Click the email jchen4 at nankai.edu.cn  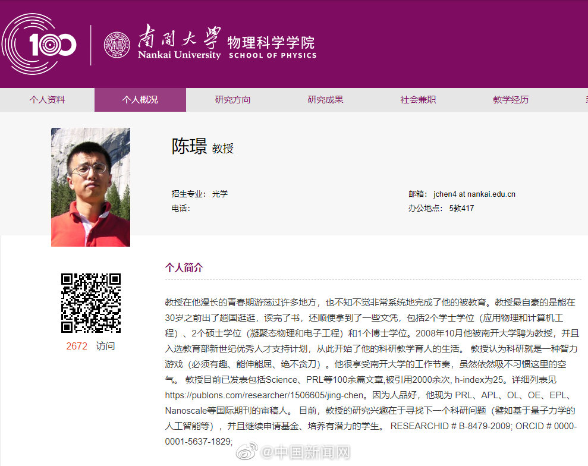[474, 194]
